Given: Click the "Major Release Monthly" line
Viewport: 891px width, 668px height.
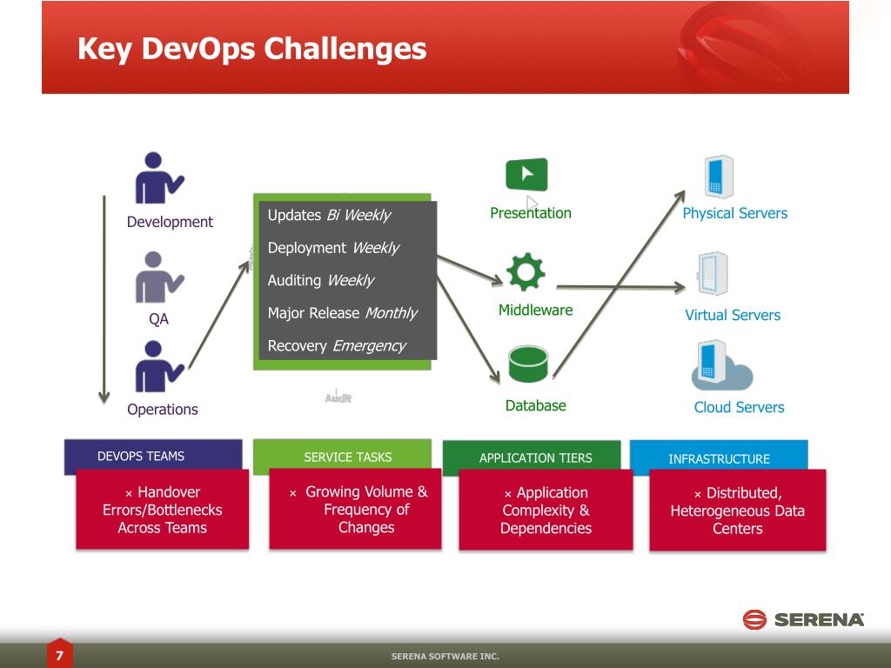Looking at the screenshot, I should pos(343,313).
